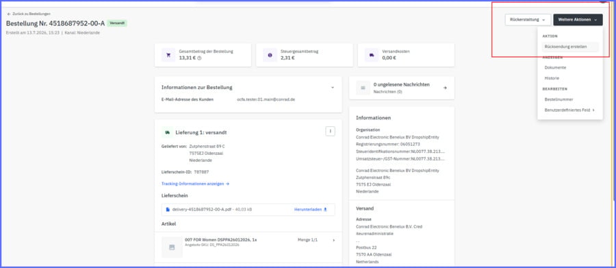This screenshot has width=616, height=268.
Task: Open unread messages via arrow
Action: 445,88
